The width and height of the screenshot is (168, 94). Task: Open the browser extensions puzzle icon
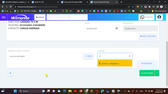click(x=149, y=7)
